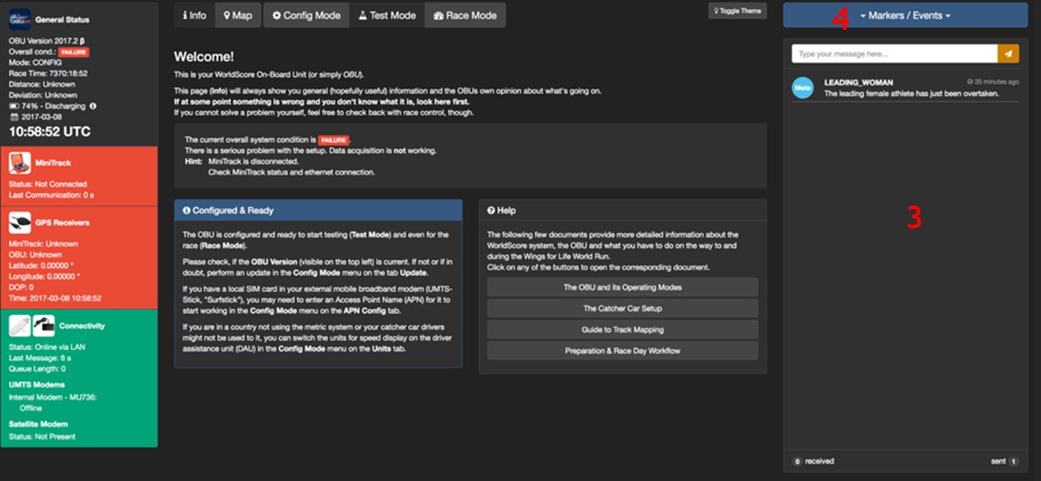Viewport: 1041px width, 481px height.
Task: Click the Meta avatar on LEADING_WOMAN message
Action: [x=802, y=88]
